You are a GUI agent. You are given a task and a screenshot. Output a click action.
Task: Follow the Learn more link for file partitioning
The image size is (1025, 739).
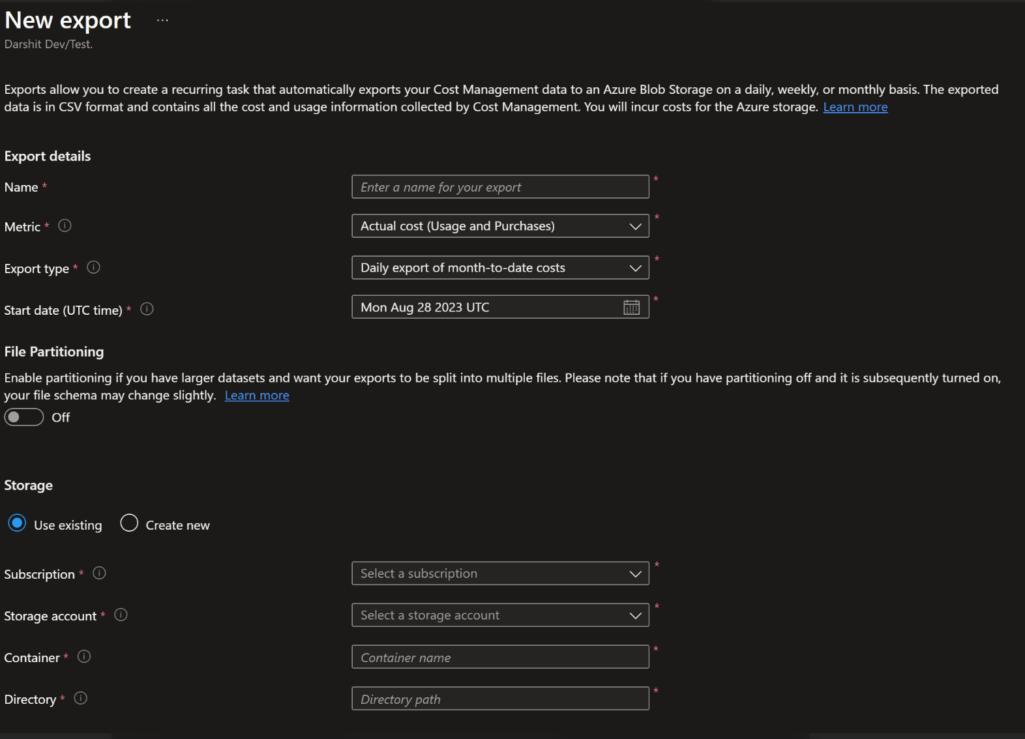coord(257,396)
